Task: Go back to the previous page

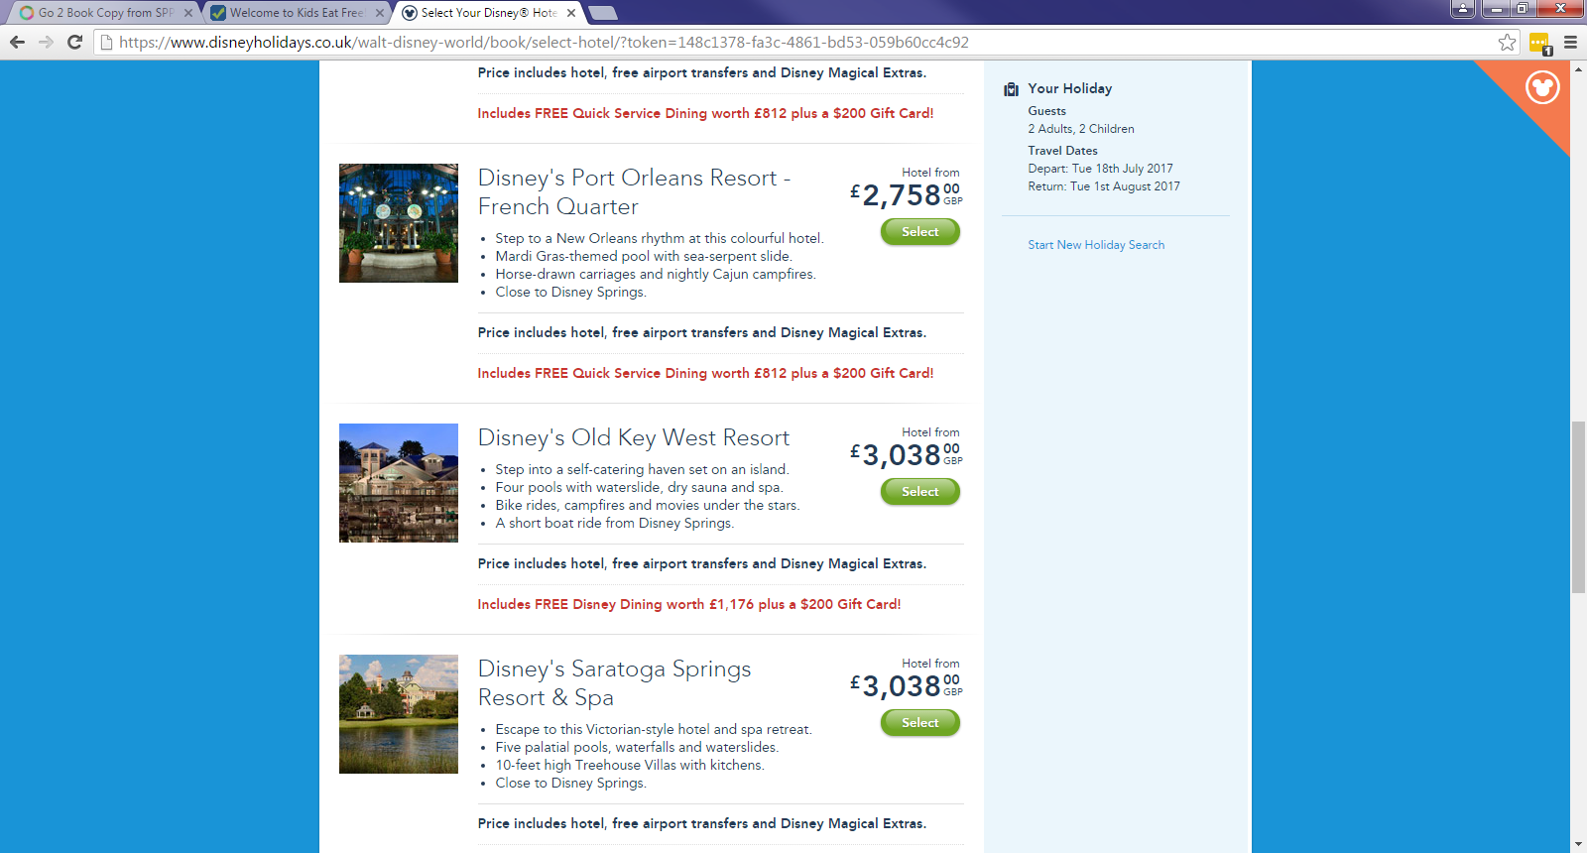Action: click(x=17, y=42)
